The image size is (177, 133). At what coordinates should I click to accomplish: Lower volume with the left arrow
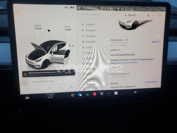(x=130, y=92)
